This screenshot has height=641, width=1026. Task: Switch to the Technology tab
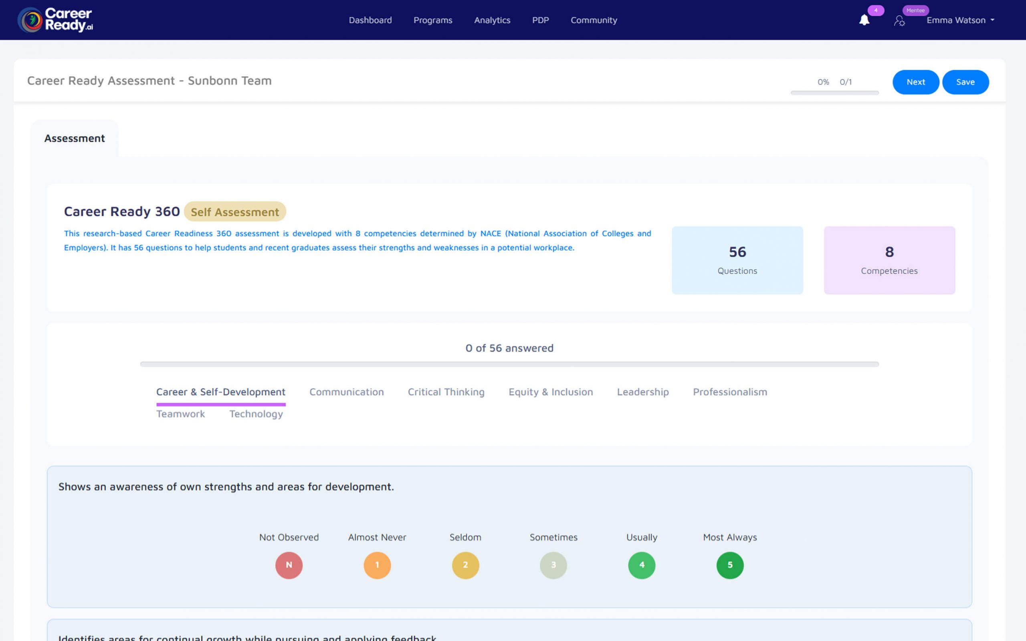(256, 414)
